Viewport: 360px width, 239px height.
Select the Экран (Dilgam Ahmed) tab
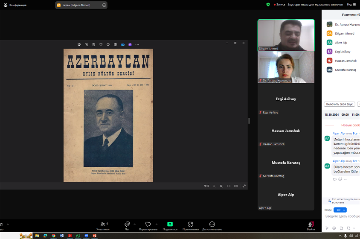coord(81,5)
